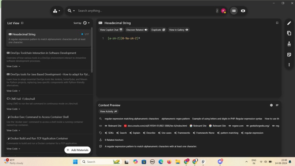Click the Add Materials button

tap(78, 150)
